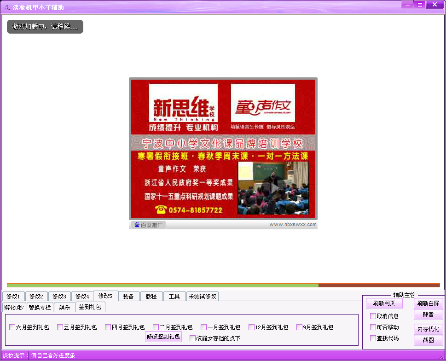Enable 六月签到礼包 checkbox
Image resolution: width=446 pixels, height=361 pixels.
point(12,327)
